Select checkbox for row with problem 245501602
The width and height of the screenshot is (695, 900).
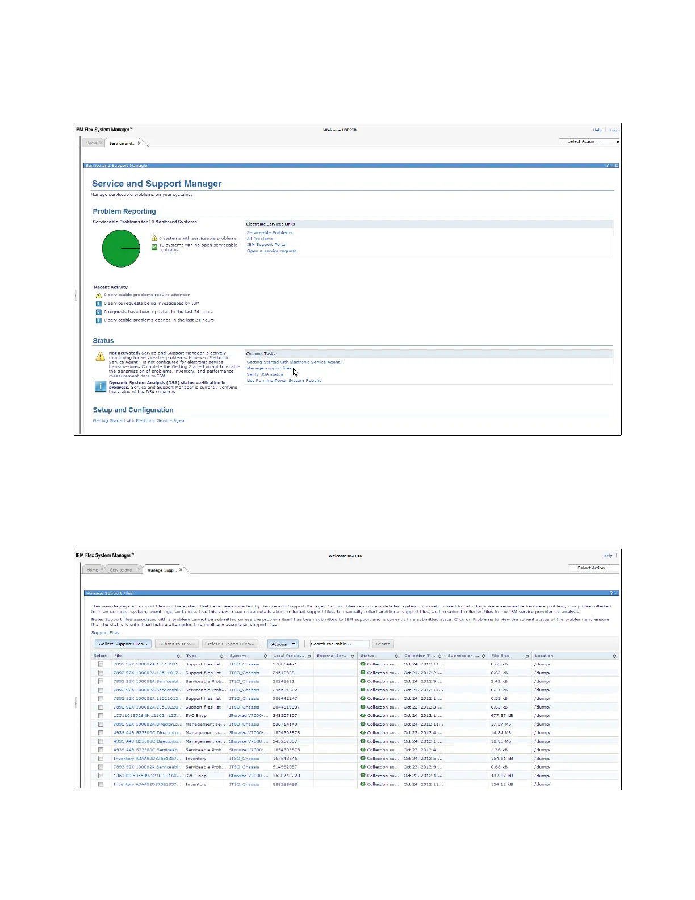[101, 690]
